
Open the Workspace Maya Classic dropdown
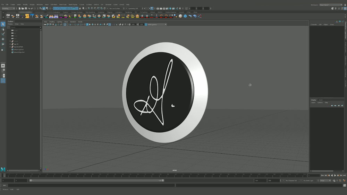coord(331,5)
